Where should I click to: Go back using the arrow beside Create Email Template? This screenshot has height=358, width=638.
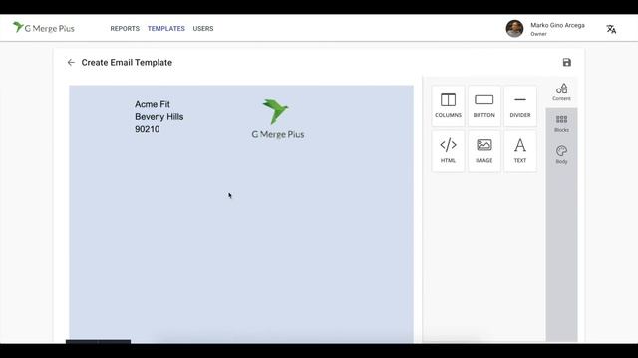[x=71, y=62]
